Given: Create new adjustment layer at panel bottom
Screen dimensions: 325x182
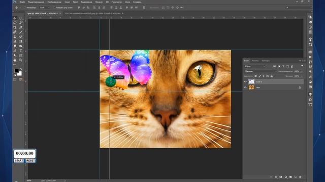Looking at the screenshot, I should [x=286, y=177].
